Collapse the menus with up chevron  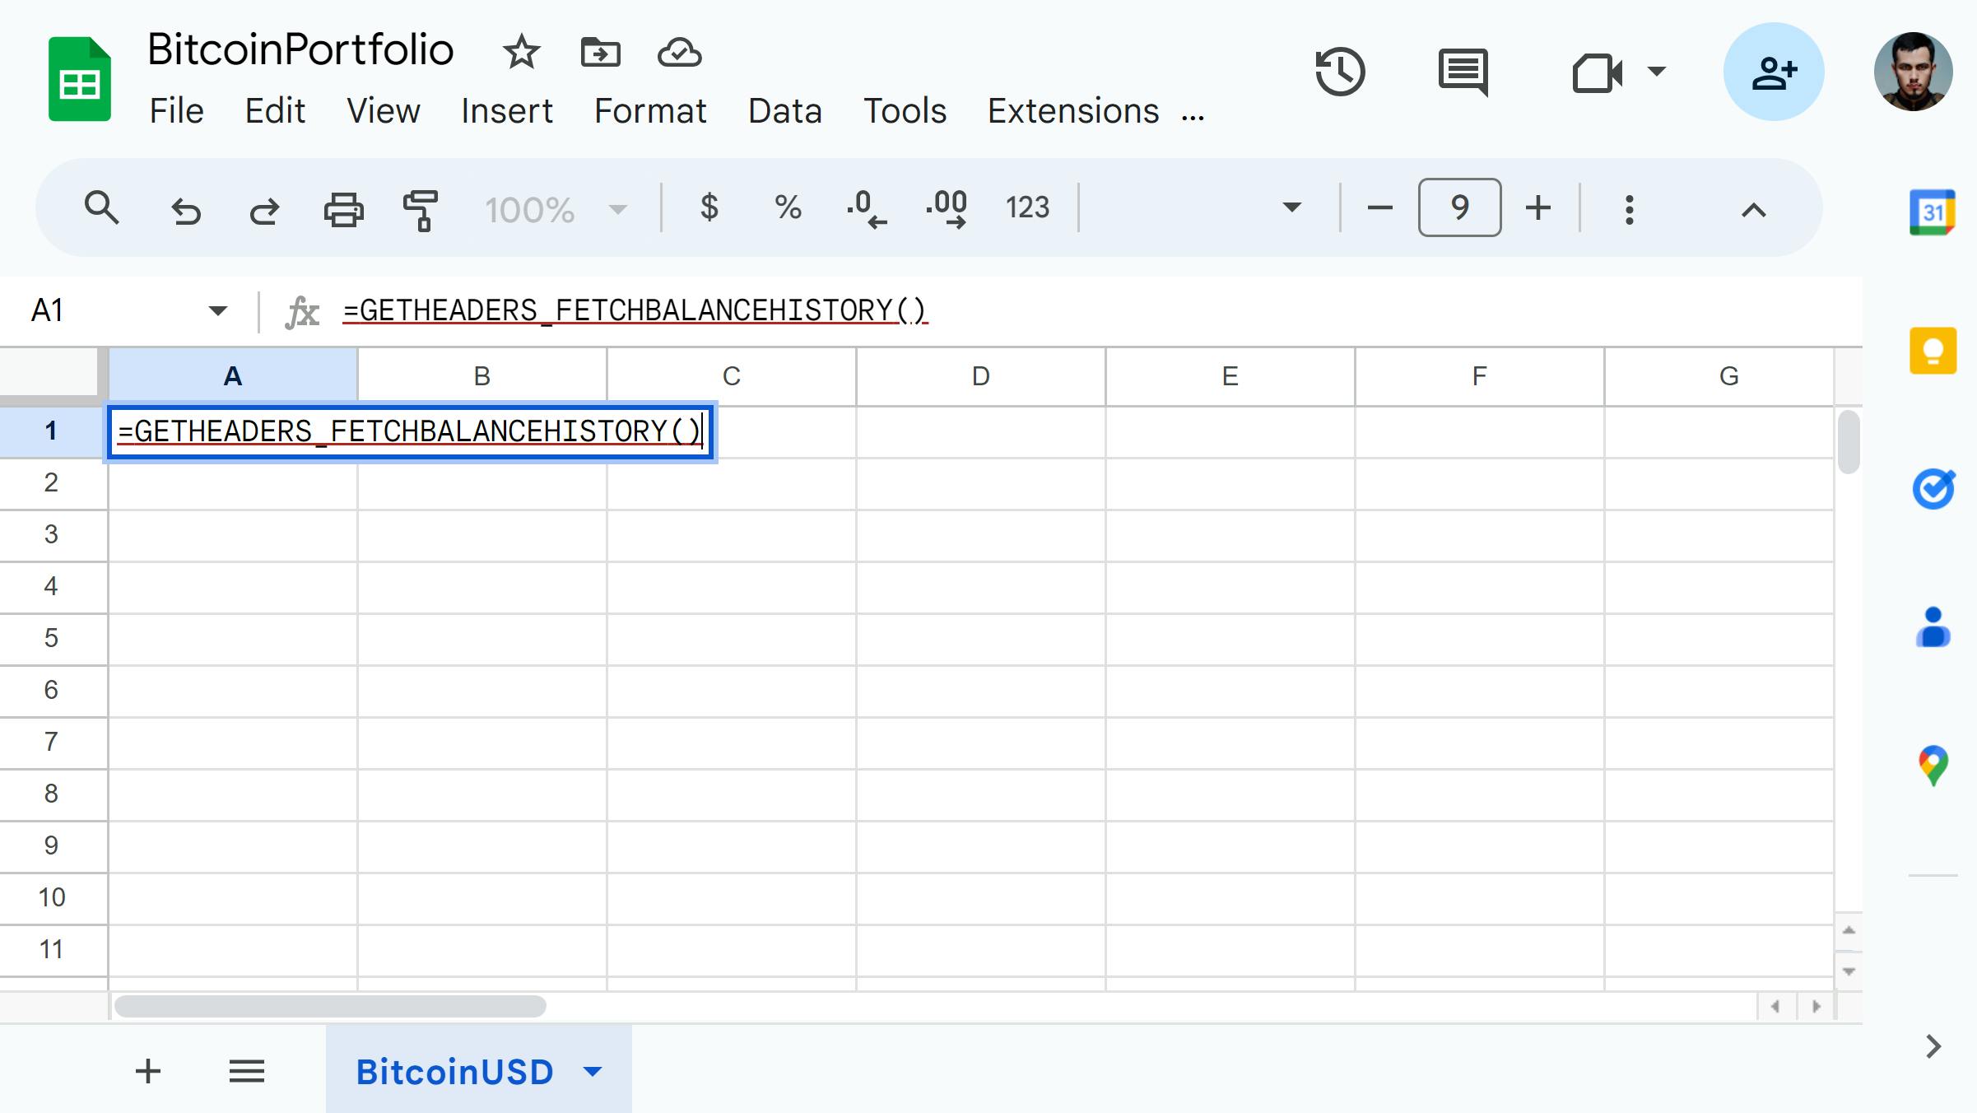coord(1753,211)
